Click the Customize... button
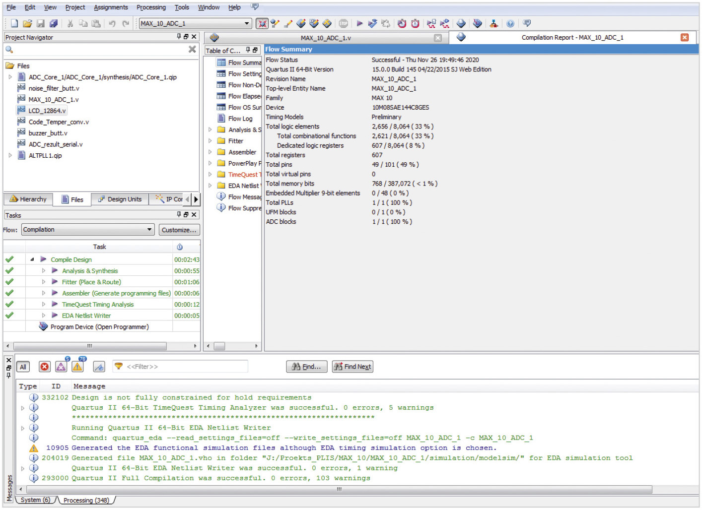The width and height of the screenshot is (702, 510). pyautogui.click(x=179, y=230)
